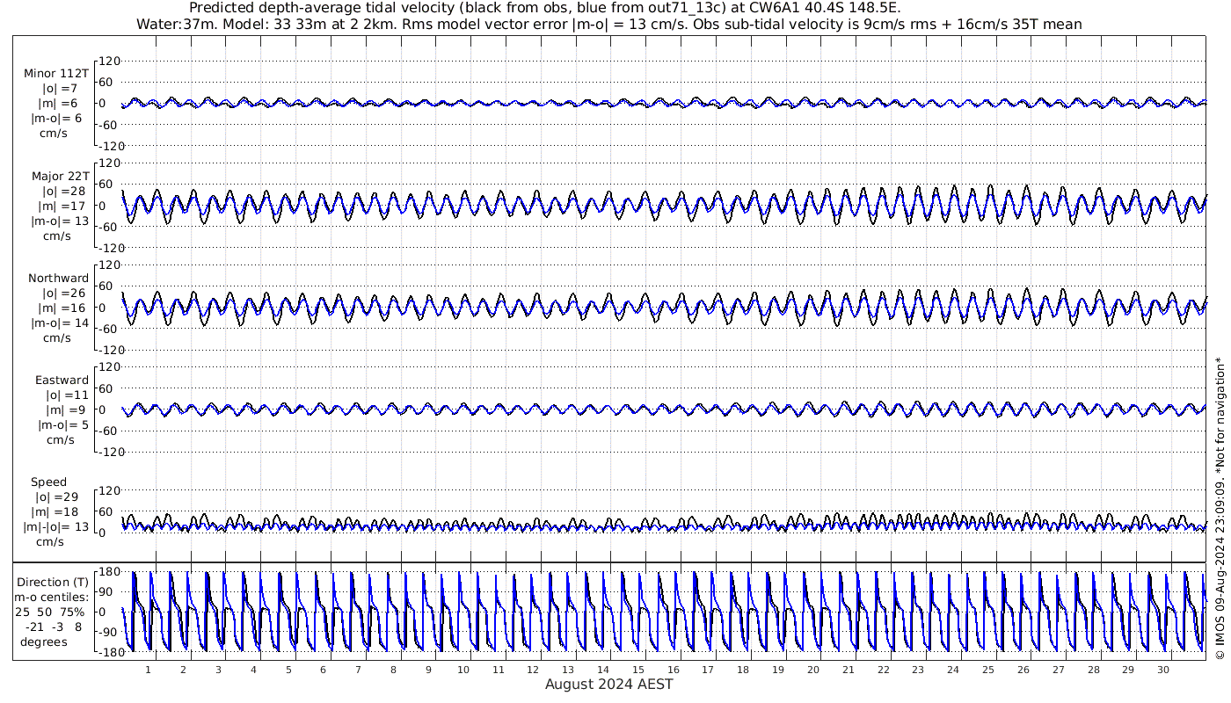Click the "Minor 112T" panel label

pyautogui.click(x=57, y=74)
